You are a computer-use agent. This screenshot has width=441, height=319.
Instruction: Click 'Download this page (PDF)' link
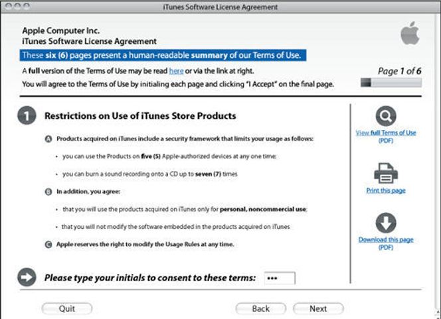coord(386,243)
